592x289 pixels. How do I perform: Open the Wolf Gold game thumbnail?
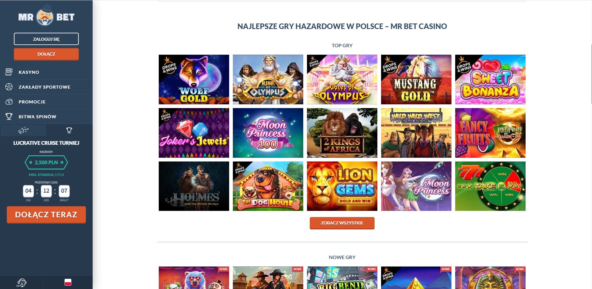click(194, 79)
